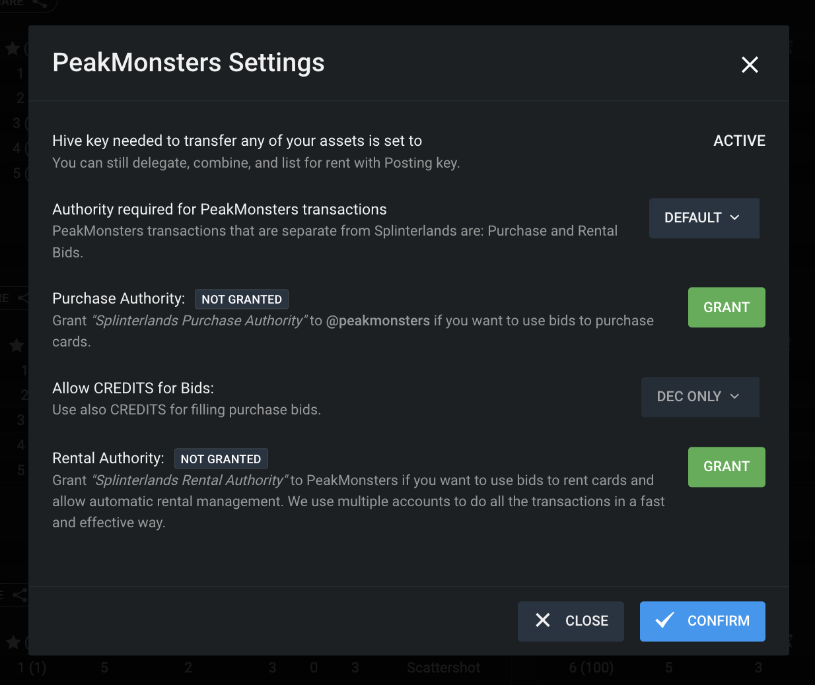Expand the chevron on the DEC ONLY selector

(x=735, y=397)
